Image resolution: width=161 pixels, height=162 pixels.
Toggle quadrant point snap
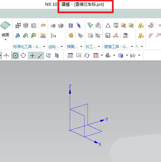23,55
